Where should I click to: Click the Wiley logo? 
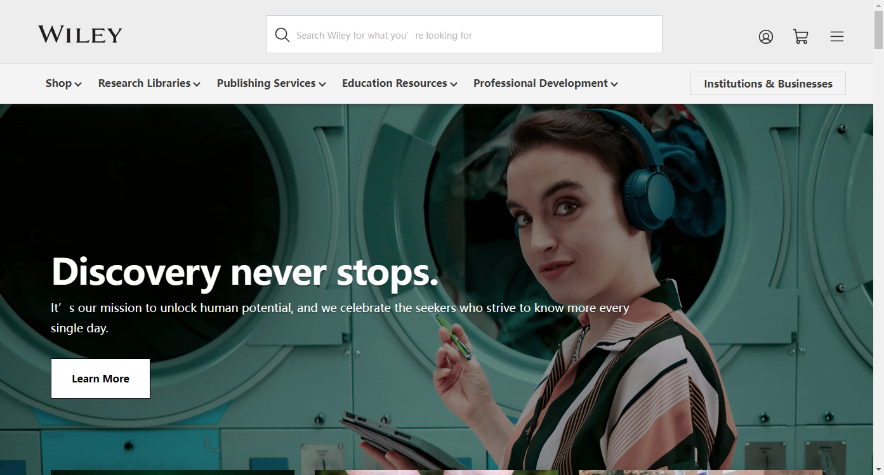pos(80,34)
